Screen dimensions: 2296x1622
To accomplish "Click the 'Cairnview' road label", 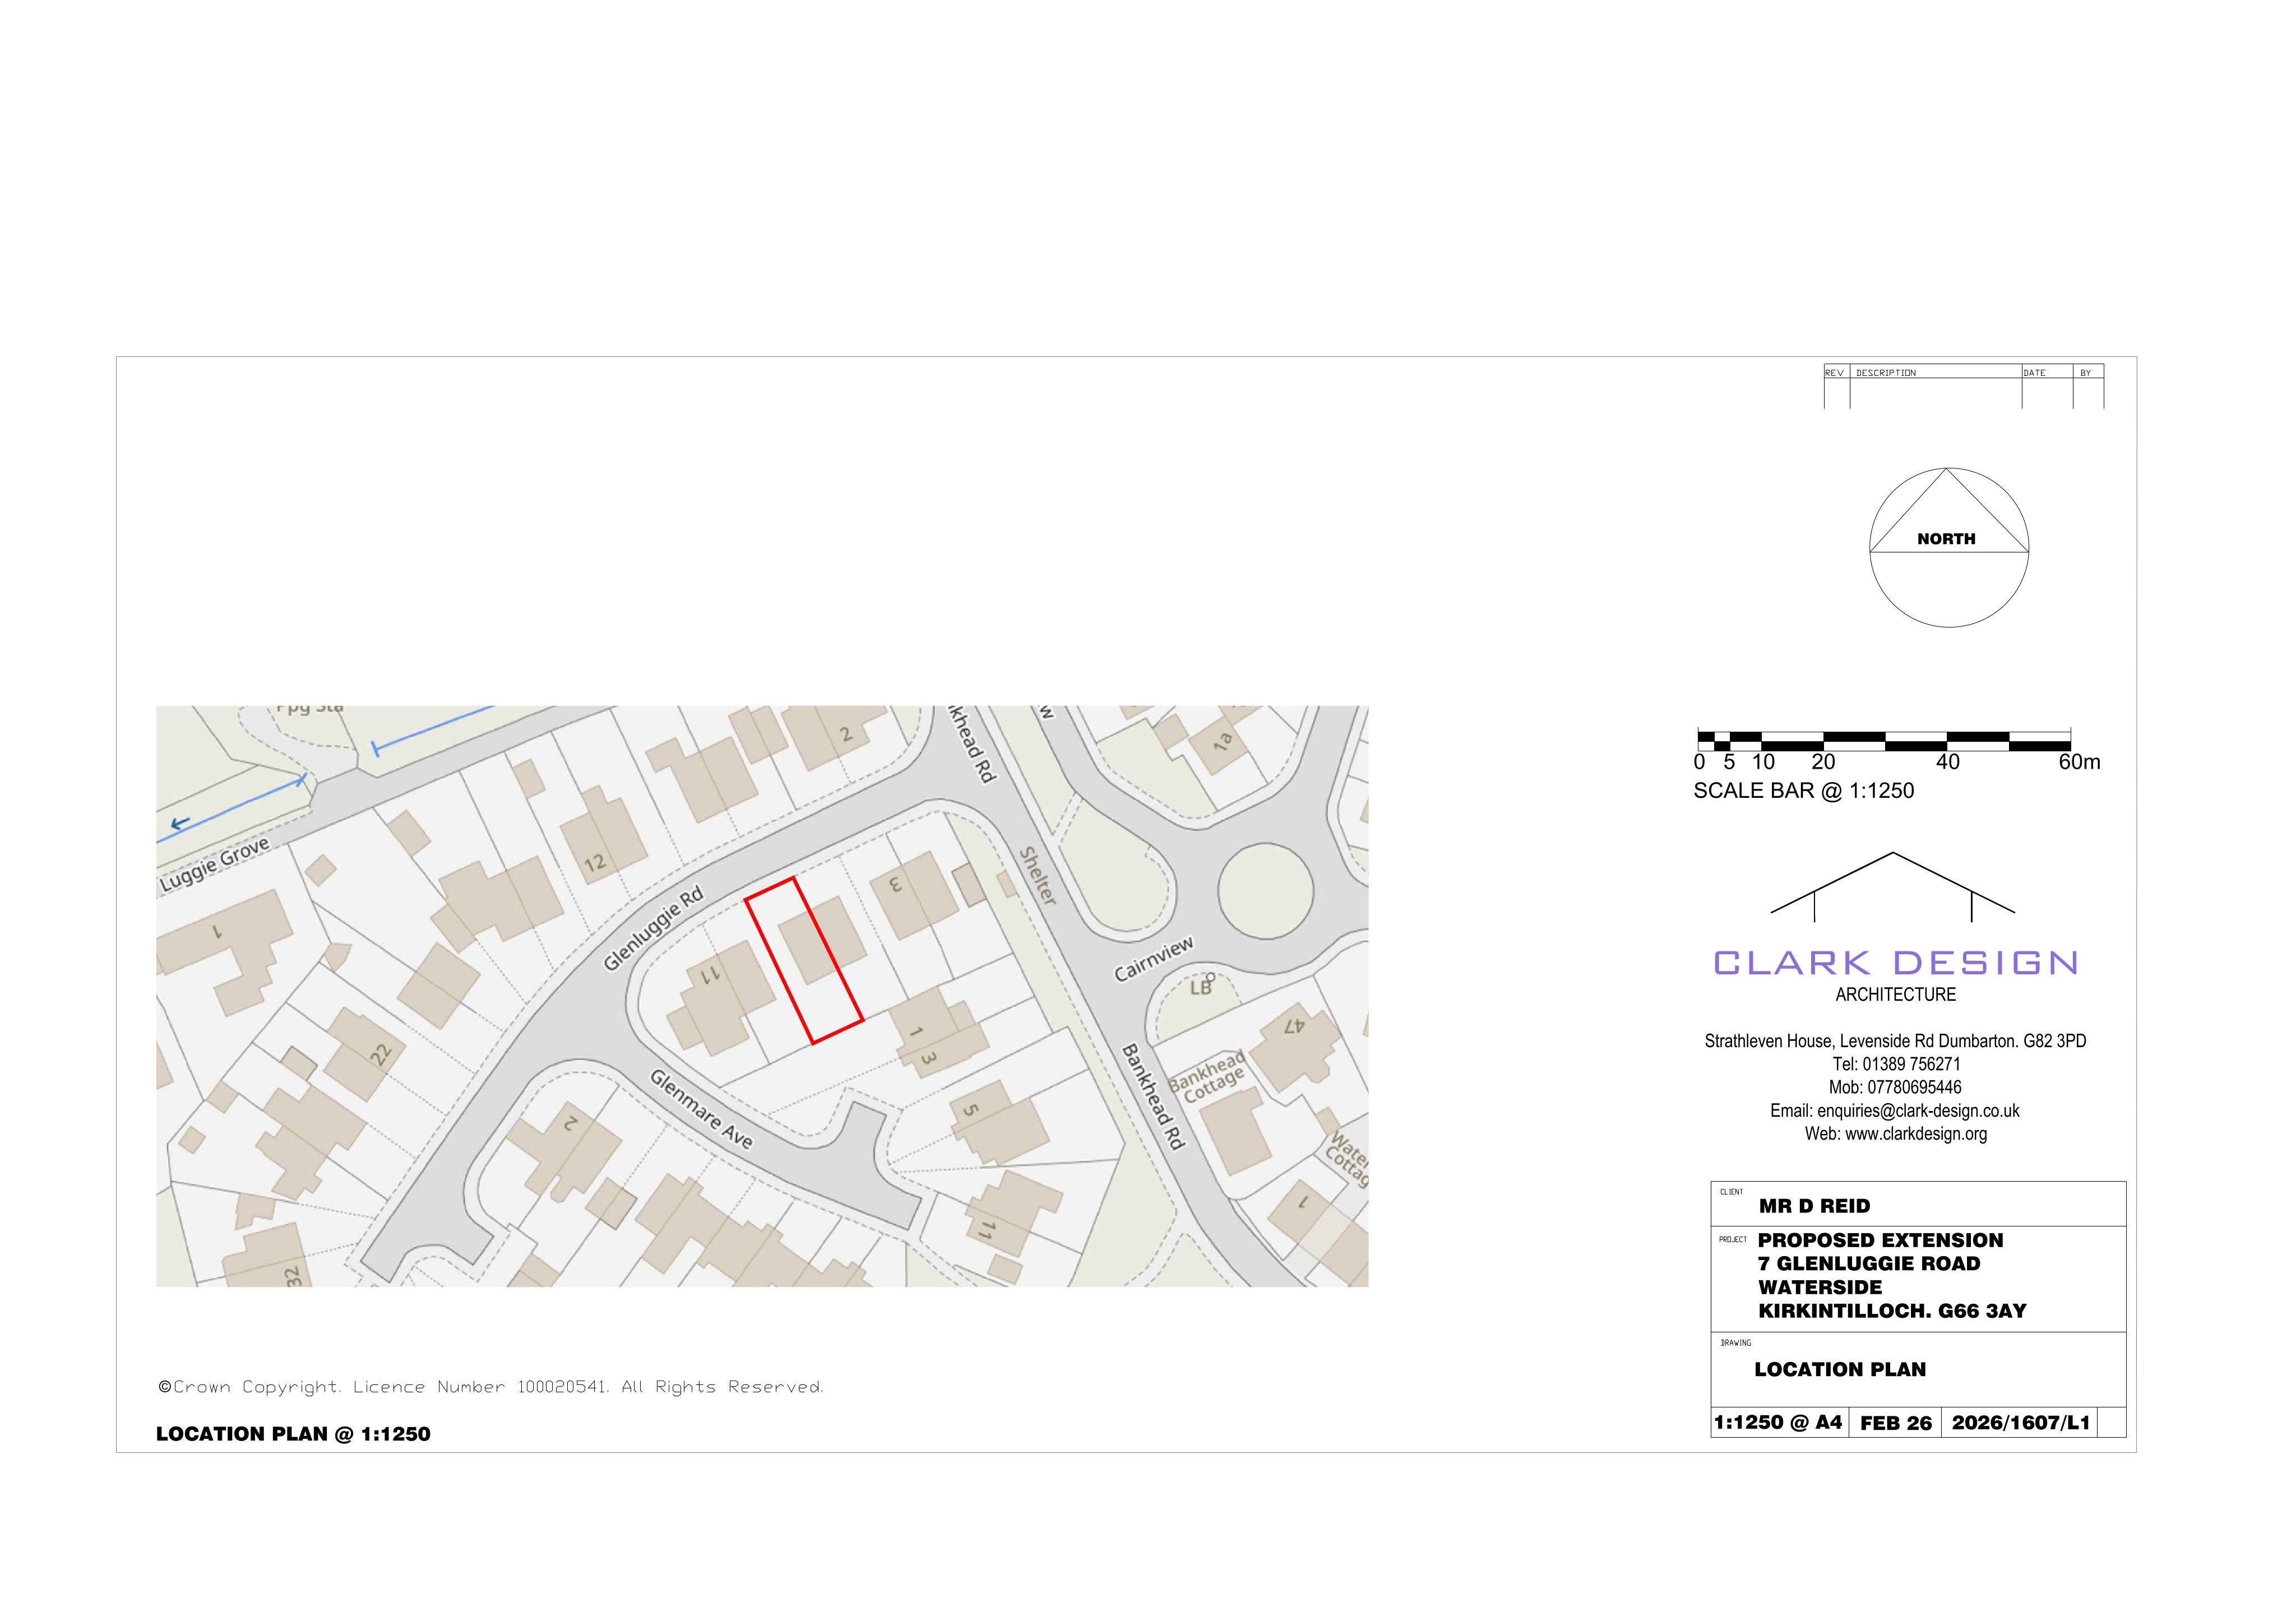I will pyautogui.click(x=1154, y=959).
